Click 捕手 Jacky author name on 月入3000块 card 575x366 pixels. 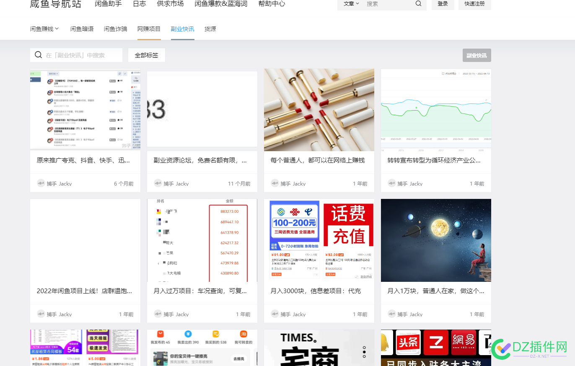click(x=293, y=314)
